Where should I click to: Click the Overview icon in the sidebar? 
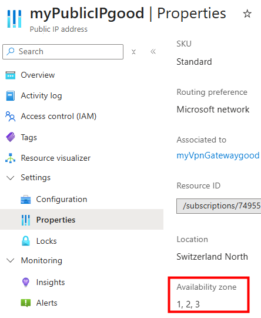tap(11, 75)
